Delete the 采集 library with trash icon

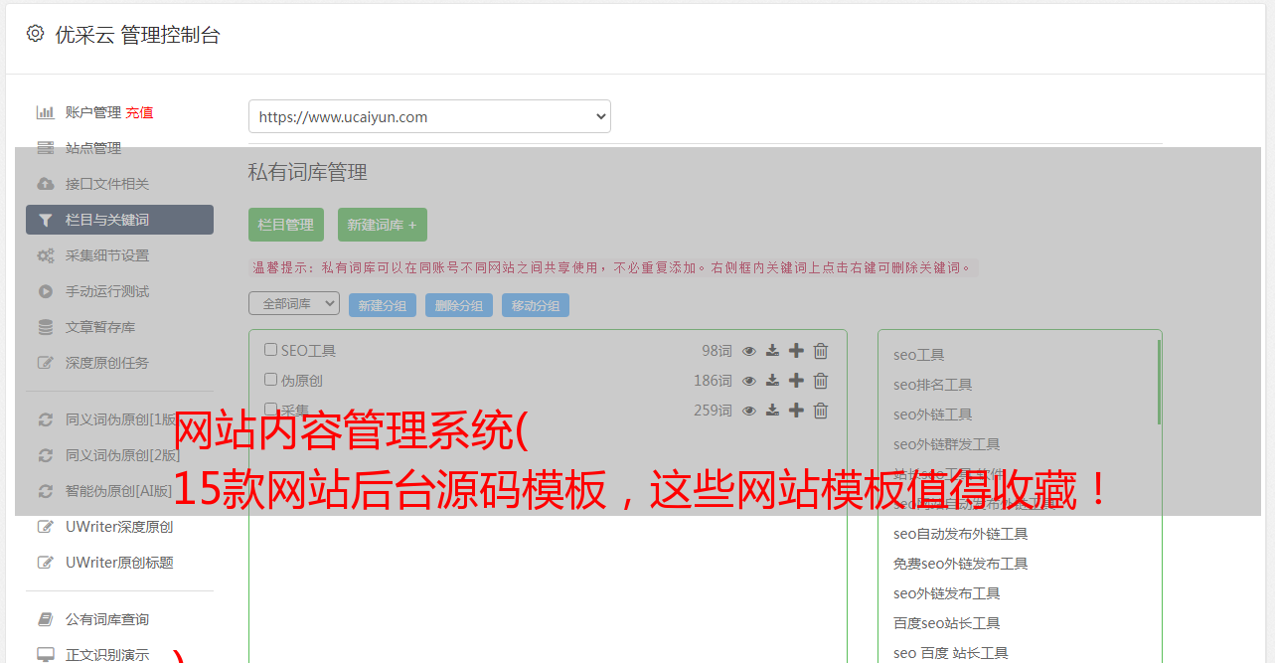pyautogui.click(x=821, y=411)
